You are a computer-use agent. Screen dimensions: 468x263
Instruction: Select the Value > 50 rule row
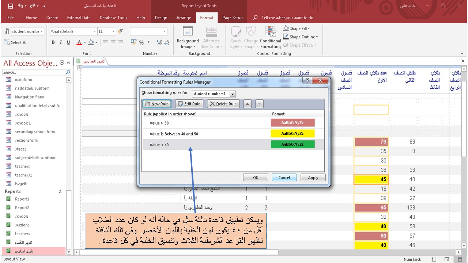pyautogui.click(x=233, y=123)
